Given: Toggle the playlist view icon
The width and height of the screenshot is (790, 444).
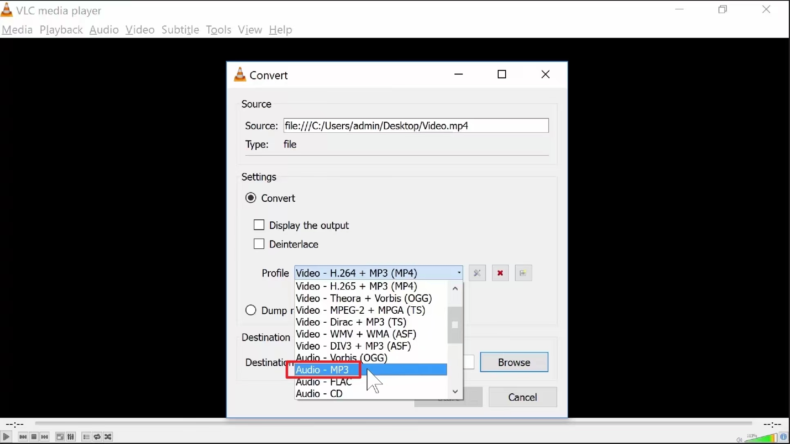Looking at the screenshot, I should click(86, 437).
